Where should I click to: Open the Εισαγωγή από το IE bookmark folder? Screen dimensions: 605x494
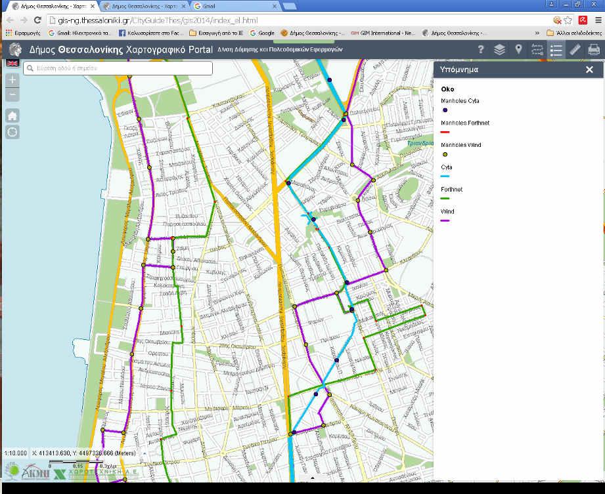[217, 33]
